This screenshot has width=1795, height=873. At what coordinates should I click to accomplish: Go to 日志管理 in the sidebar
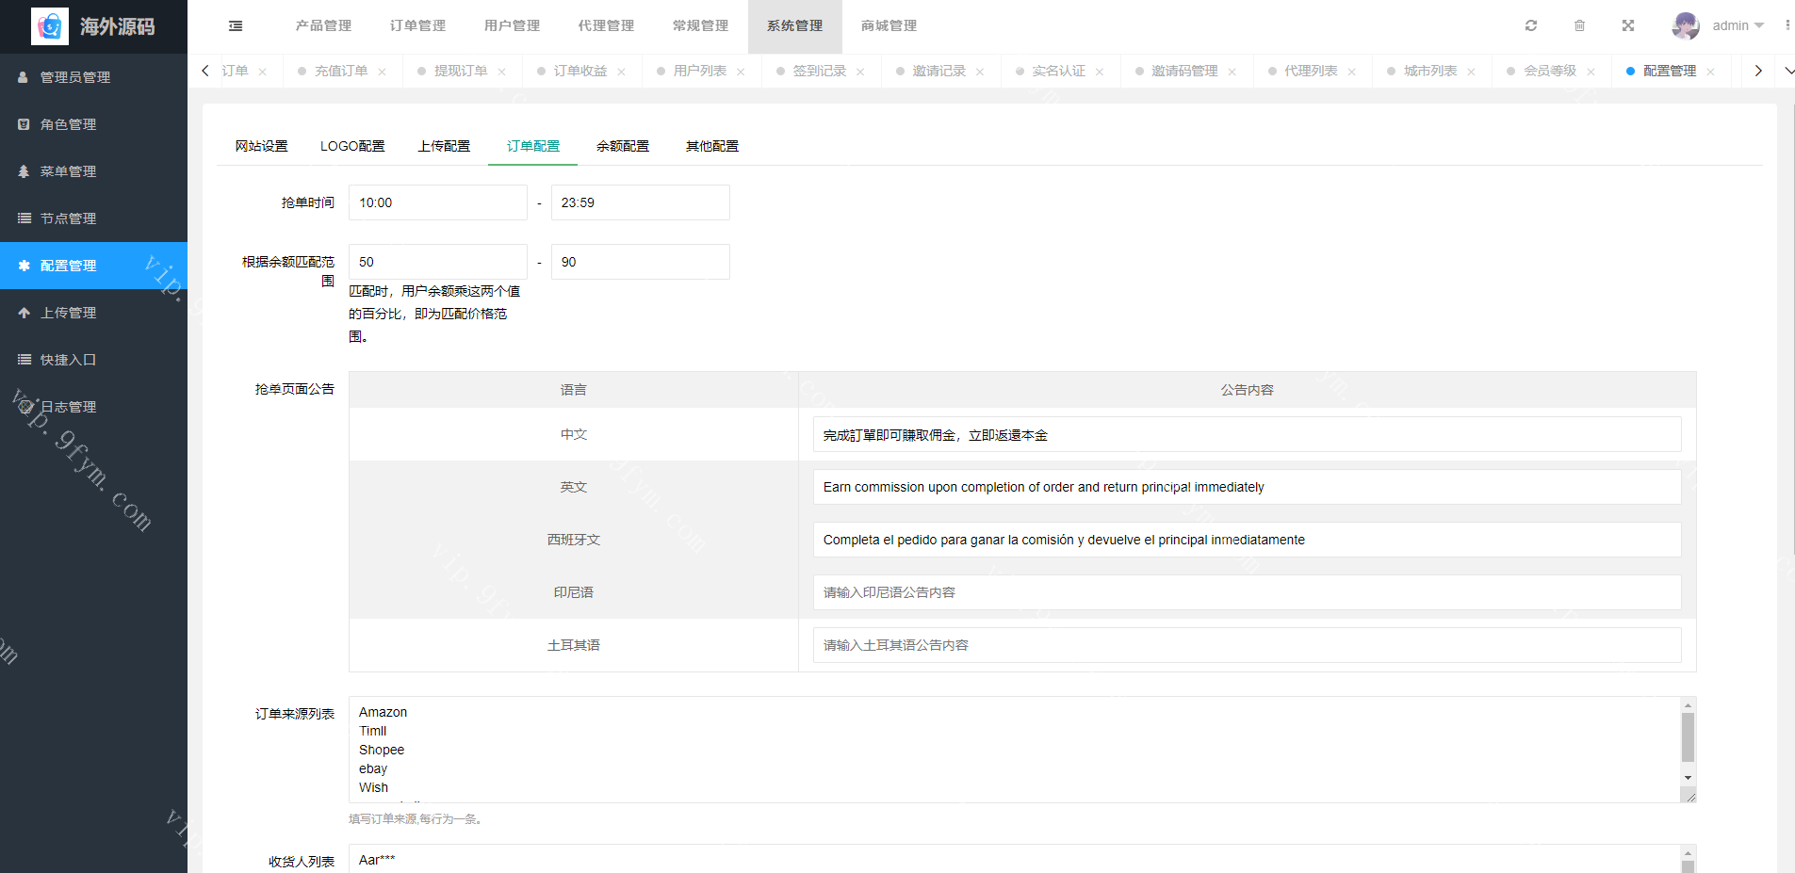click(x=68, y=407)
